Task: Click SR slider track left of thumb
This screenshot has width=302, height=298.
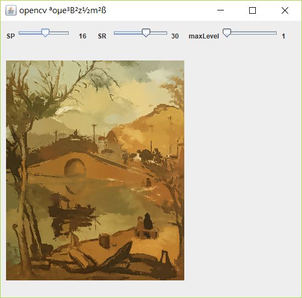Action: tap(128, 33)
